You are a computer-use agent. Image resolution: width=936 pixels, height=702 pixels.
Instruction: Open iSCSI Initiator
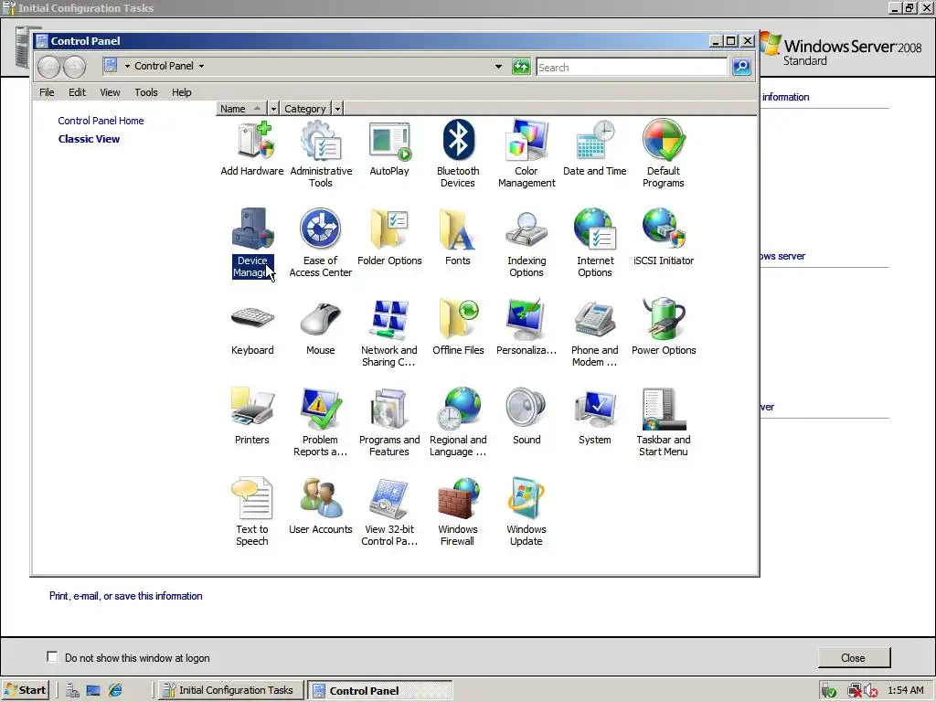pos(664,238)
